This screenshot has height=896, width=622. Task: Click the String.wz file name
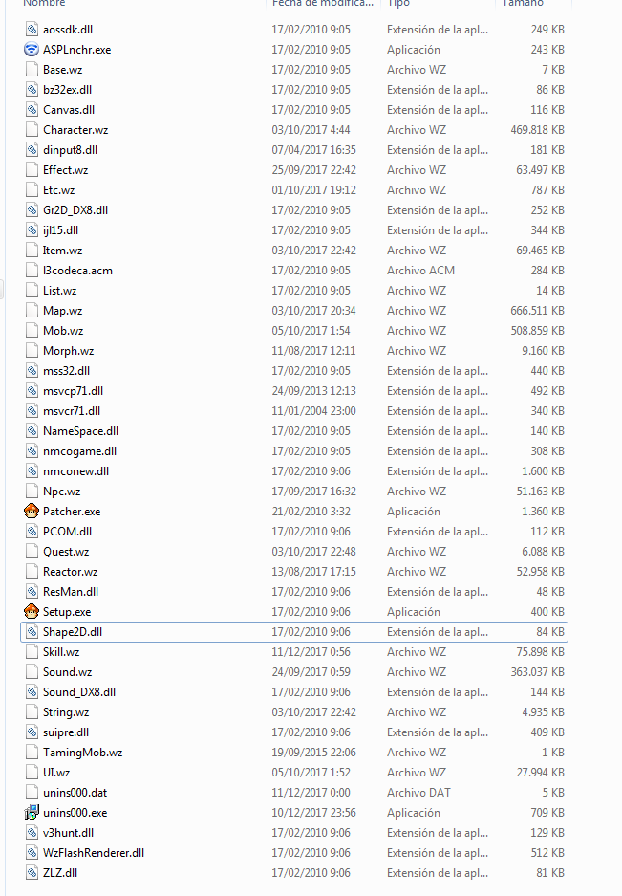pyautogui.click(x=66, y=712)
